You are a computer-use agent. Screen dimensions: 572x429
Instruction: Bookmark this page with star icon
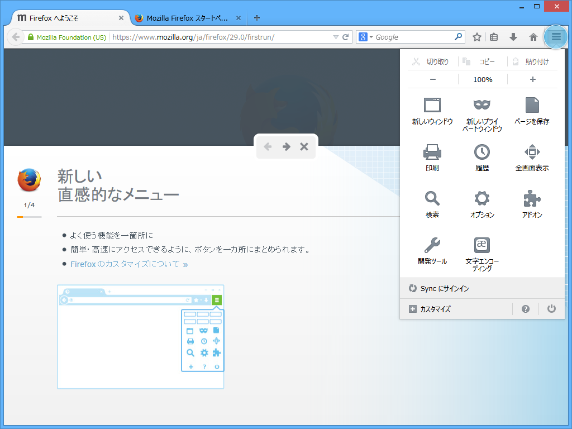[x=477, y=37]
